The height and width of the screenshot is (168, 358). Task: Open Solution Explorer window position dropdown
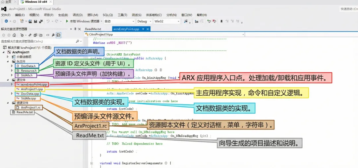point(71,29)
